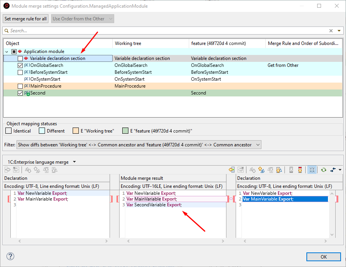Collapse the Application module tree node
Viewport: 346px width, 267px height.
(x=7, y=51)
